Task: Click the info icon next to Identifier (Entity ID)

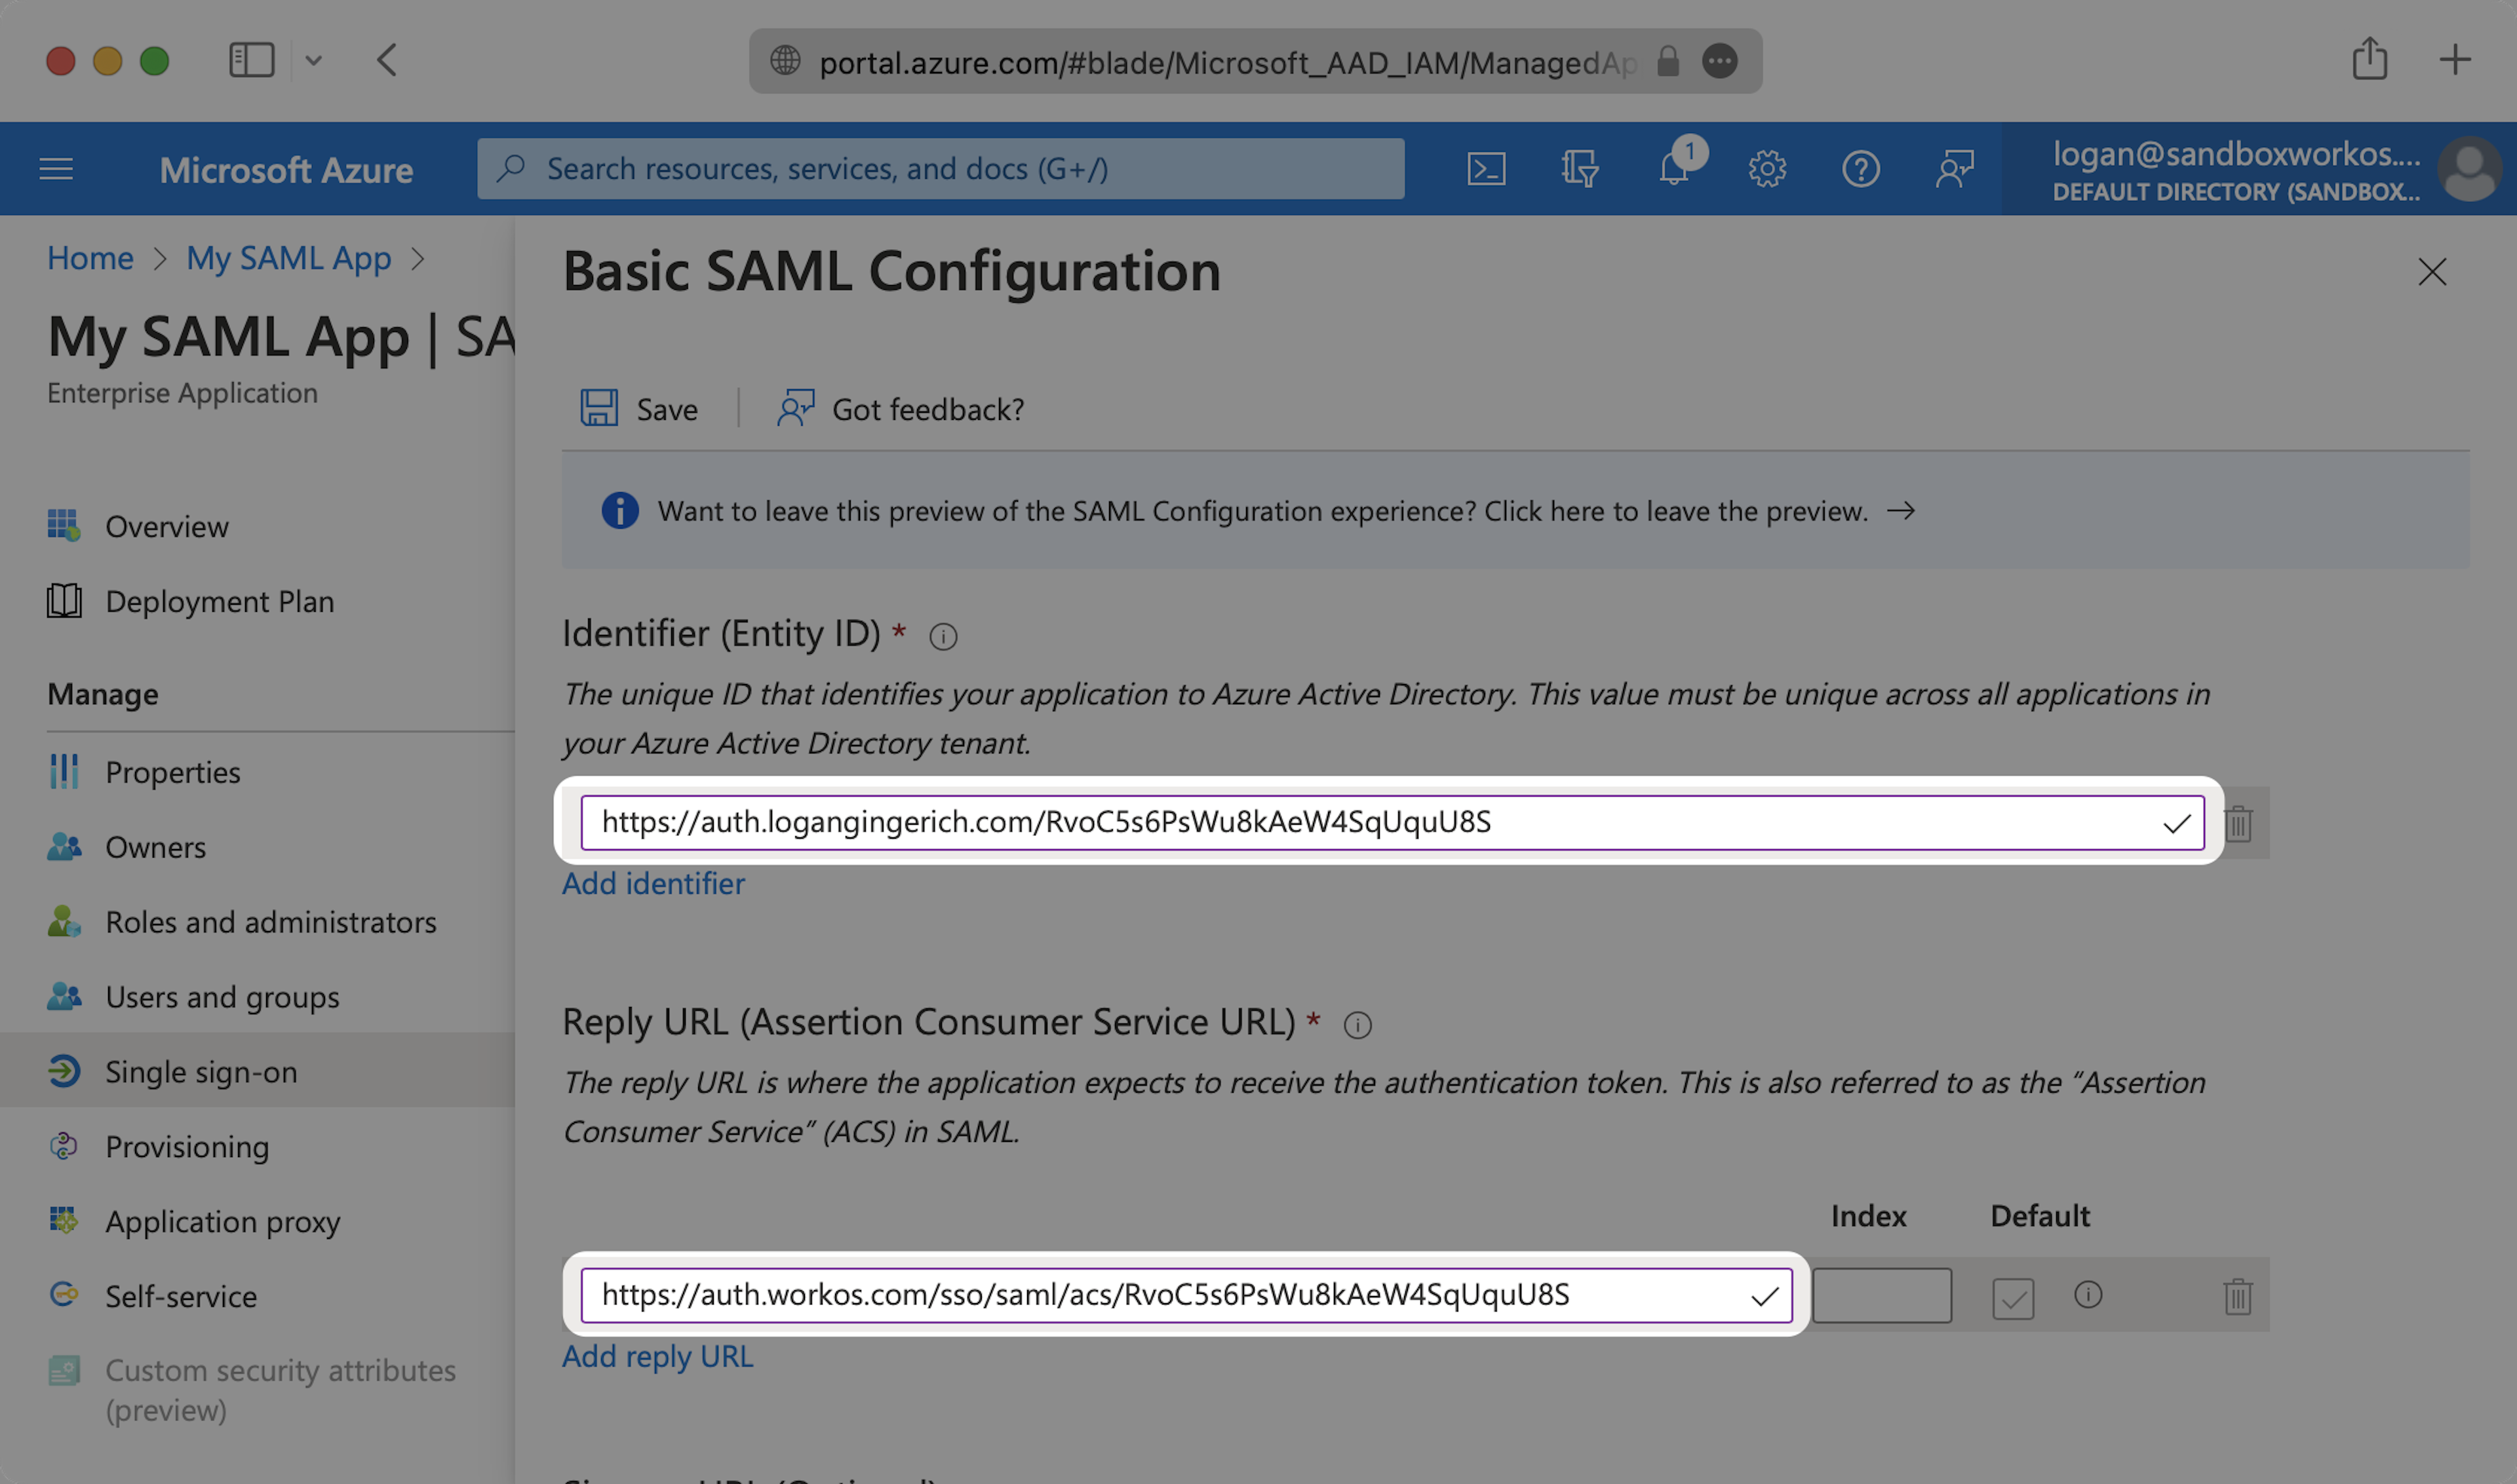Action: [x=943, y=637]
